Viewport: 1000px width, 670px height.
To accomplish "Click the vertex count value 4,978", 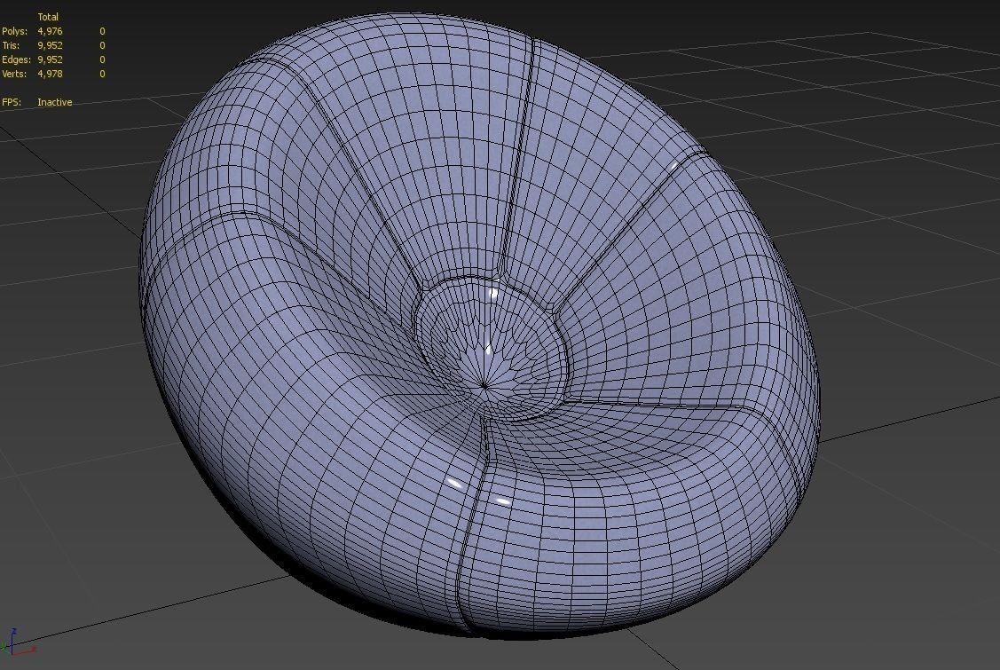I will [50, 74].
